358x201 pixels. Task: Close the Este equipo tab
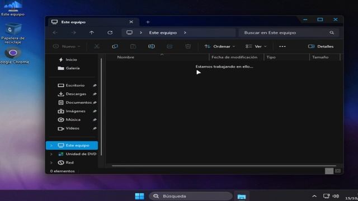click(131, 22)
